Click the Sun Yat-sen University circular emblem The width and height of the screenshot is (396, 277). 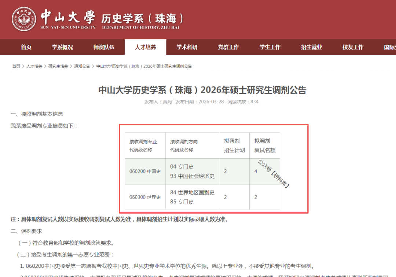click(x=24, y=19)
